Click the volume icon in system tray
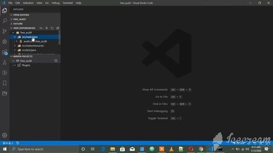 click(x=247, y=149)
